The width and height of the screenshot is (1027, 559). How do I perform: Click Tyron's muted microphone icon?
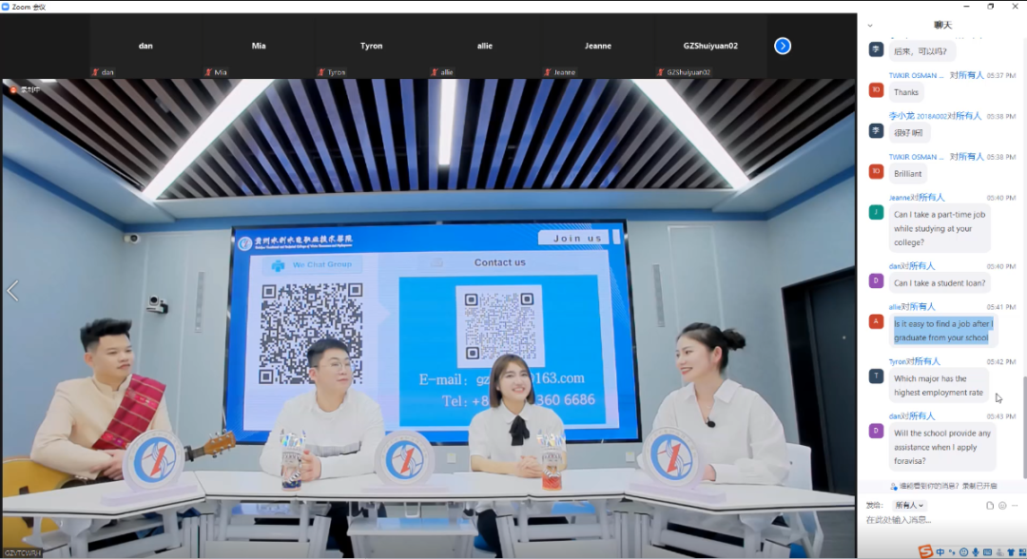click(x=321, y=72)
